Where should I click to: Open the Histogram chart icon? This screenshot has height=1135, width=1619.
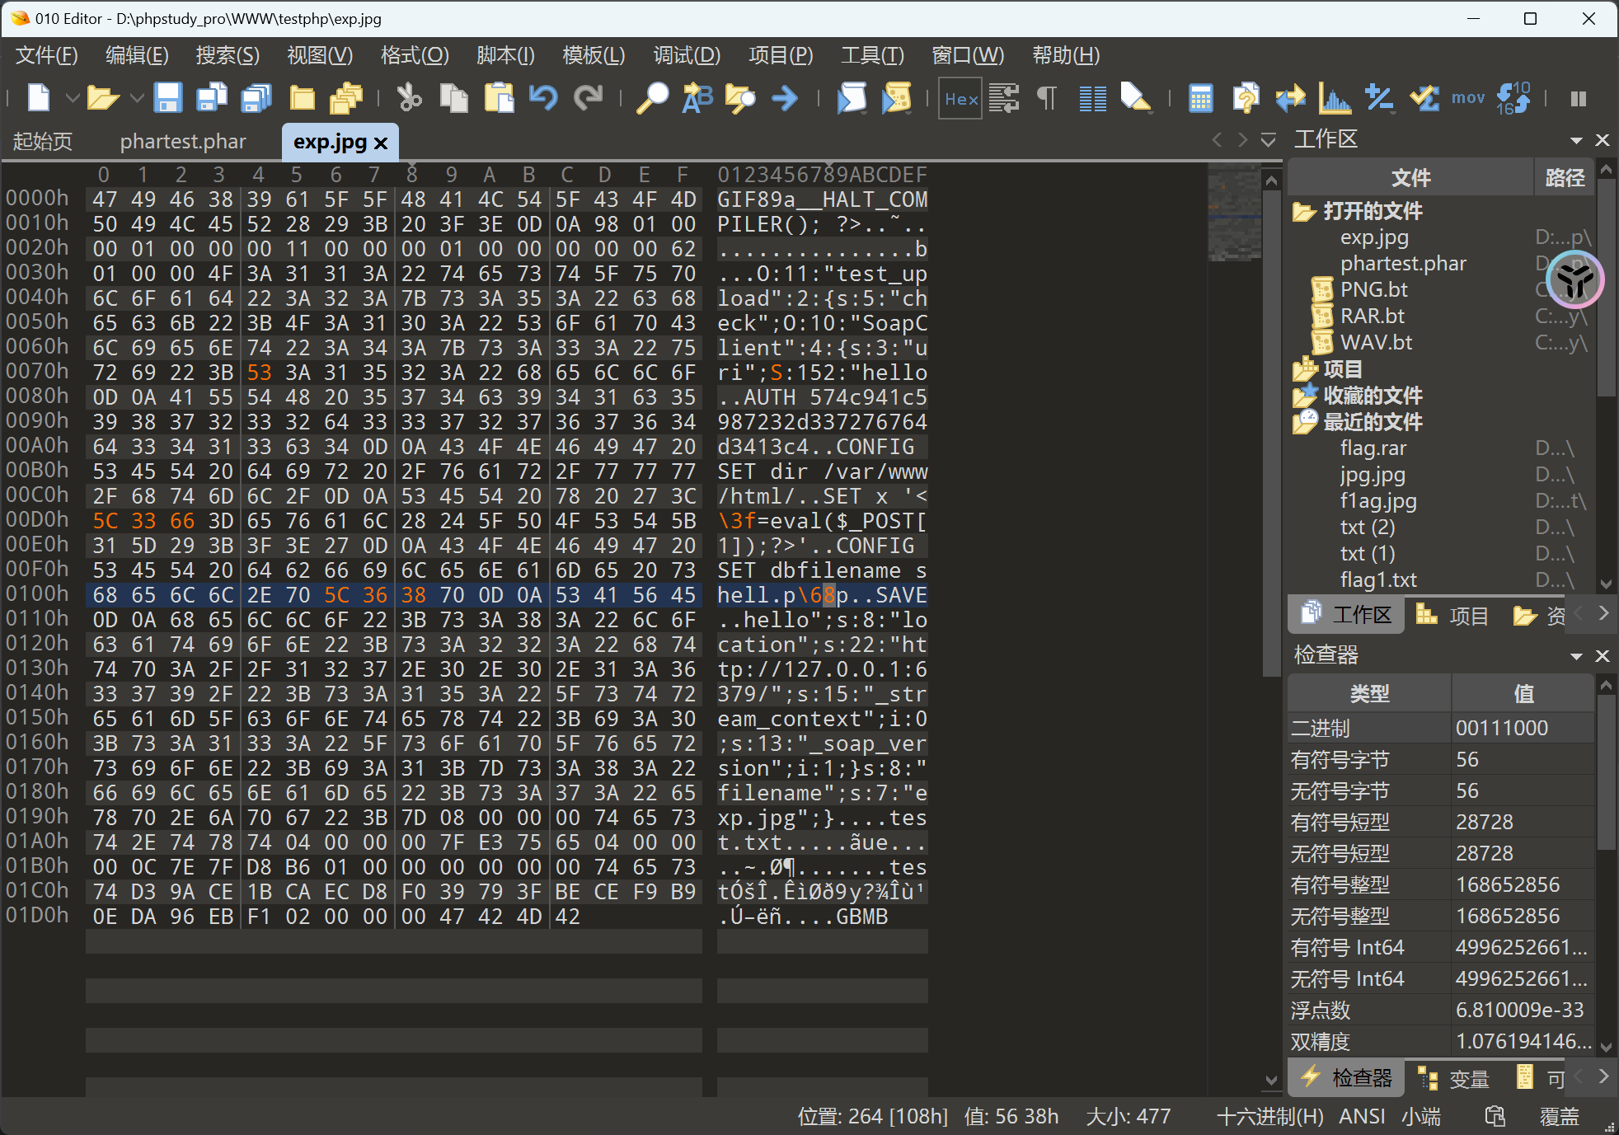click(x=1335, y=98)
